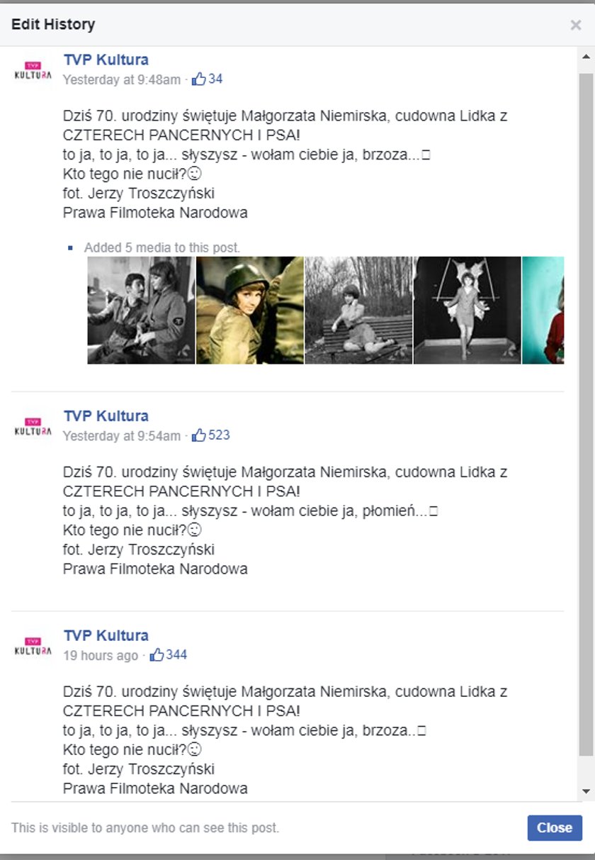Click the thumbs-up icon showing 344 likes
Image resolution: width=595 pixels, height=860 pixels.
(157, 654)
